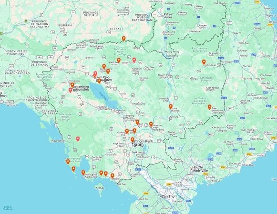The width and height of the screenshot is (277, 214).
Task: Open the orange pin at Battambang
Action: click(72, 85)
